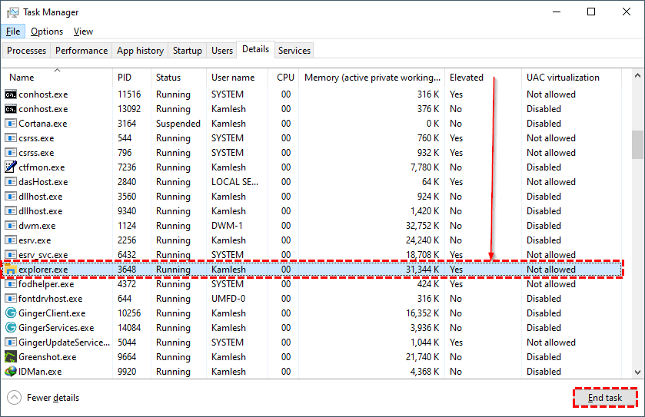This screenshot has width=645, height=417.
Task: Click the explorer.exe process icon
Action: click(11, 270)
